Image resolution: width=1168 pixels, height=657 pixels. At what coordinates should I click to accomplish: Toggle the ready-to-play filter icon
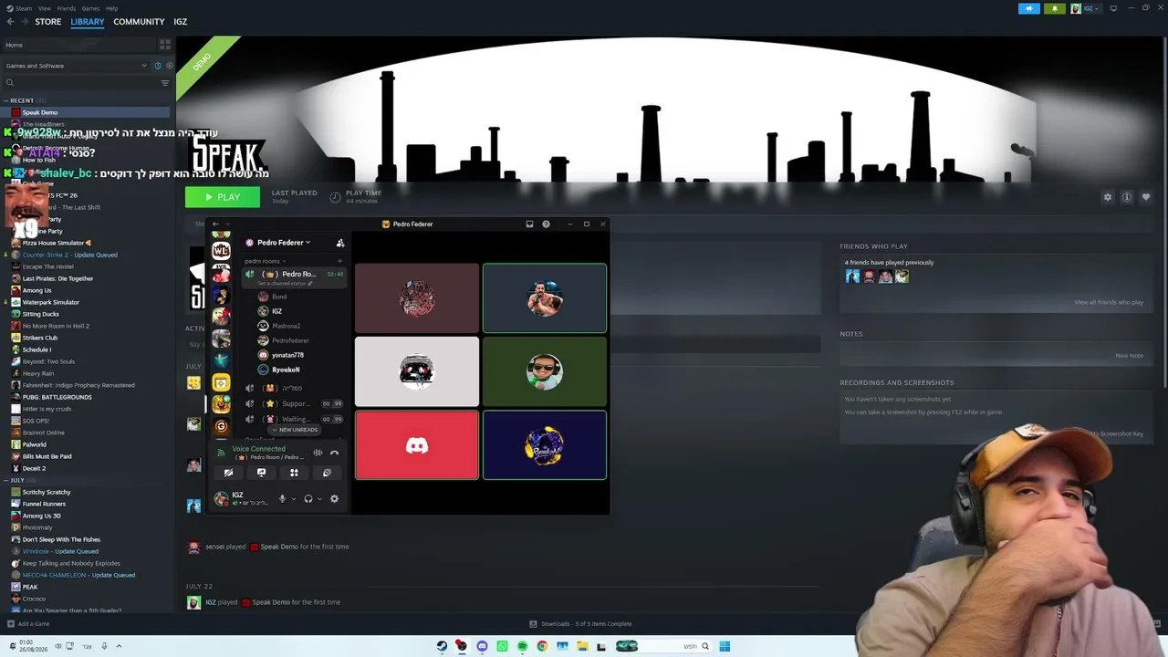[x=169, y=66]
